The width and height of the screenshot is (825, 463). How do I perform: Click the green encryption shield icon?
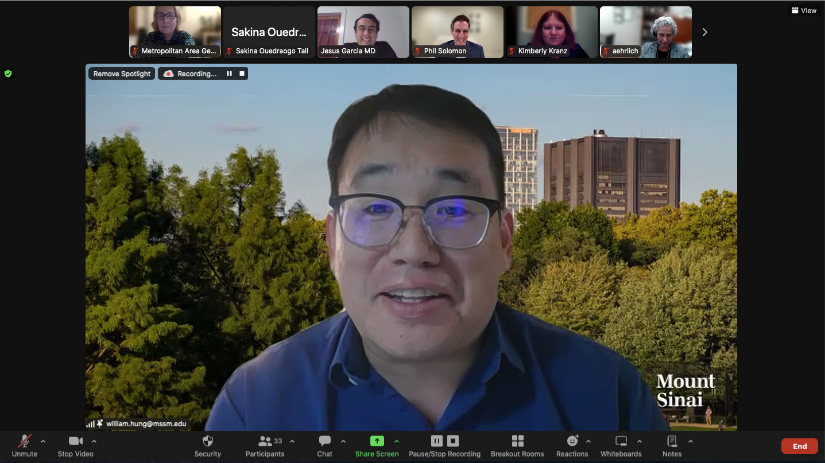pyautogui.click(x=8, y=73)
